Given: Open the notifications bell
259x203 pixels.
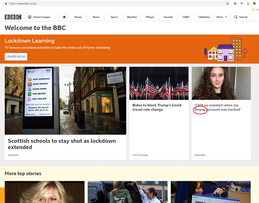Looking at the screenshot, I should coord(64,17).
